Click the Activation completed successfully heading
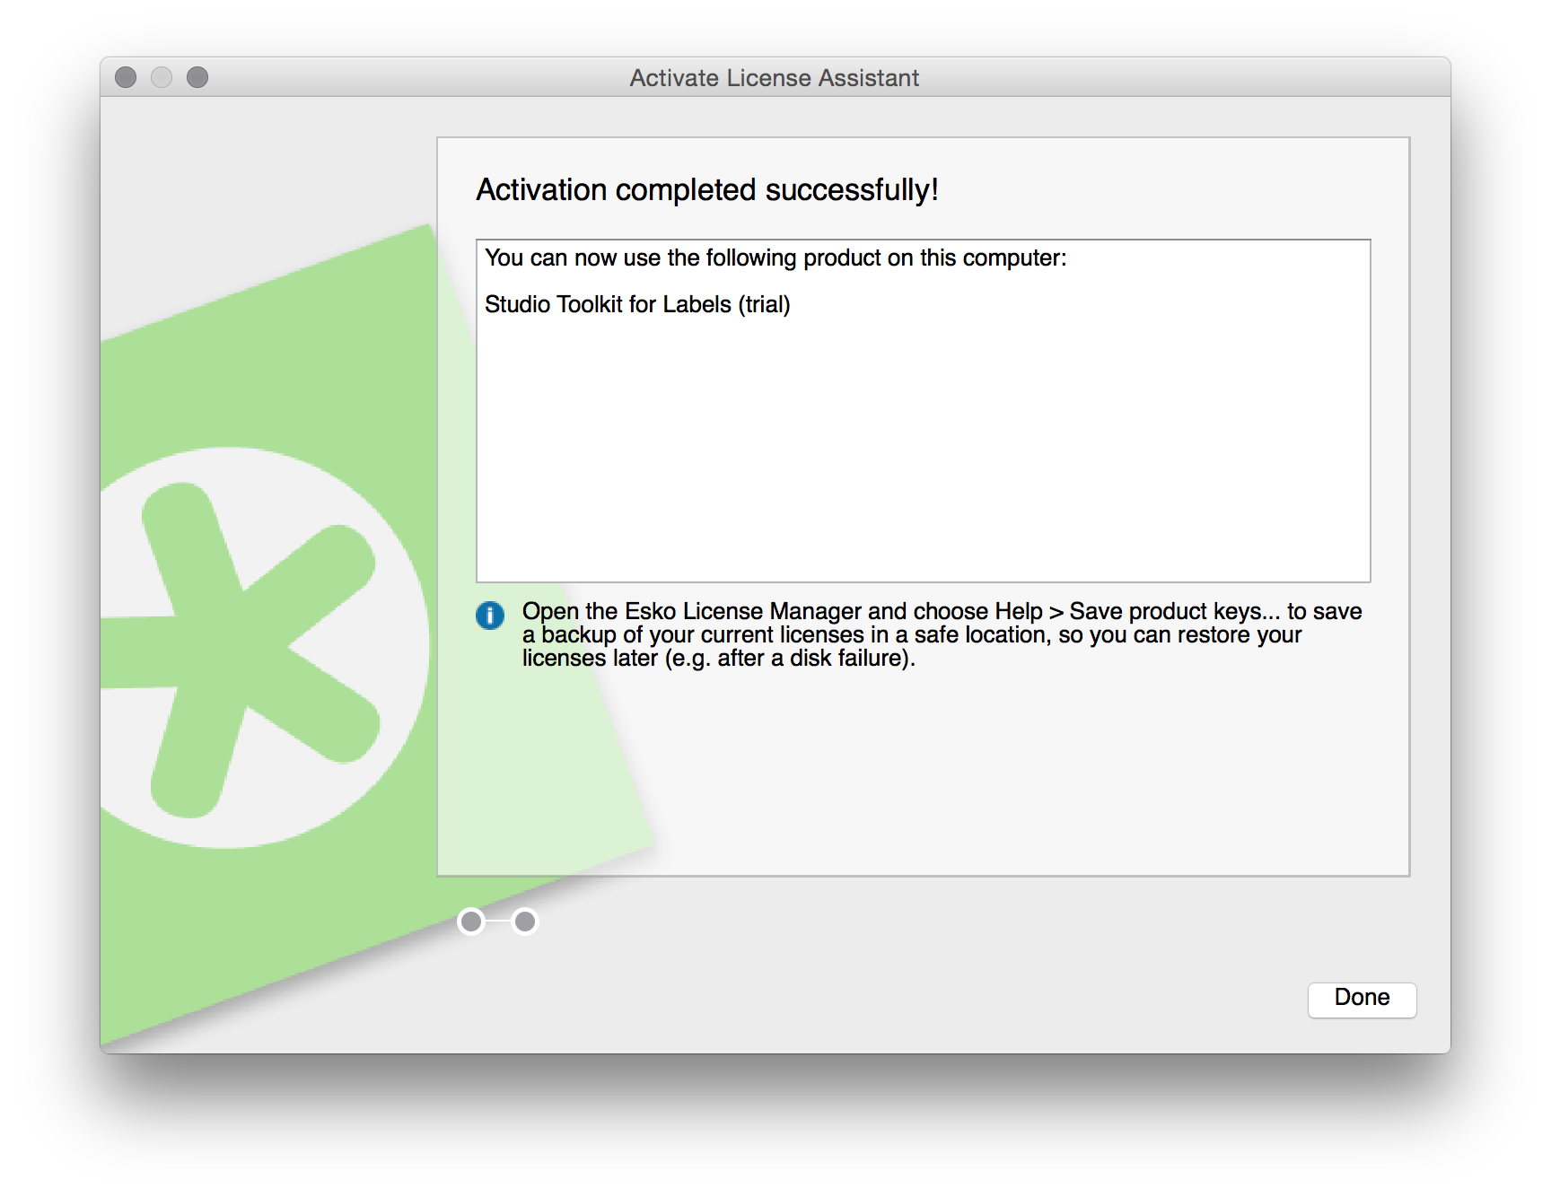This screenshot has width=1551, height=1197. pos(706,190)
